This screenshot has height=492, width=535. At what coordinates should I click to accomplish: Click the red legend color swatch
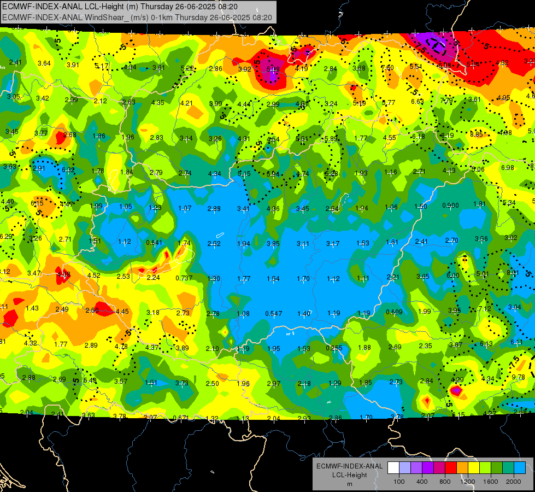click(x=451, y=467)
